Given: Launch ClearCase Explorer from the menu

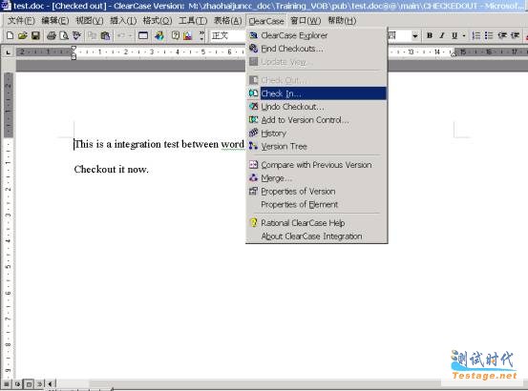Looking at the screenshot, I should 317,35.
